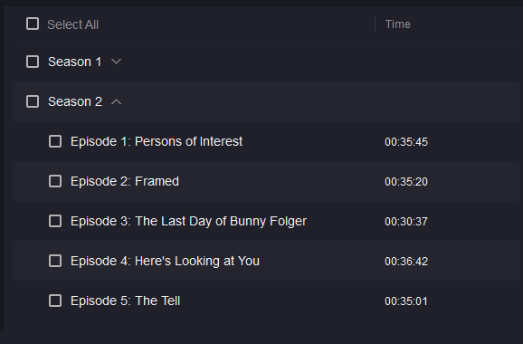Click the Season 1 label
This screenshot has width=523, height=344.
point(75,62)
